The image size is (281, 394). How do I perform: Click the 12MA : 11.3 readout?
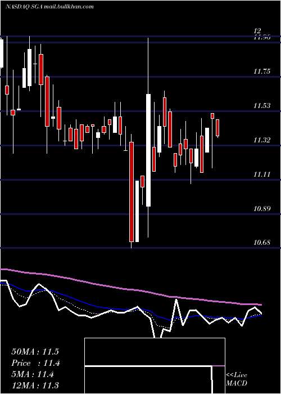[x=35, y=386]
